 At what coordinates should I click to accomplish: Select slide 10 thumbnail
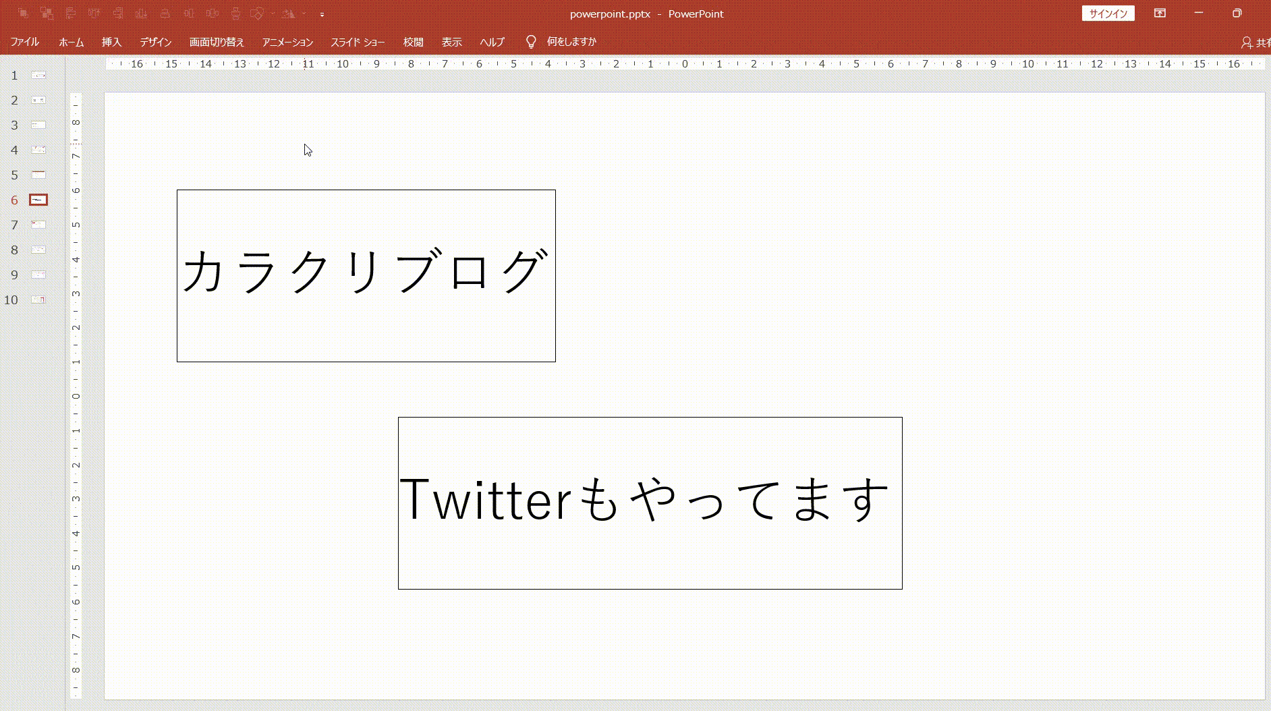[x=39, y=300]
